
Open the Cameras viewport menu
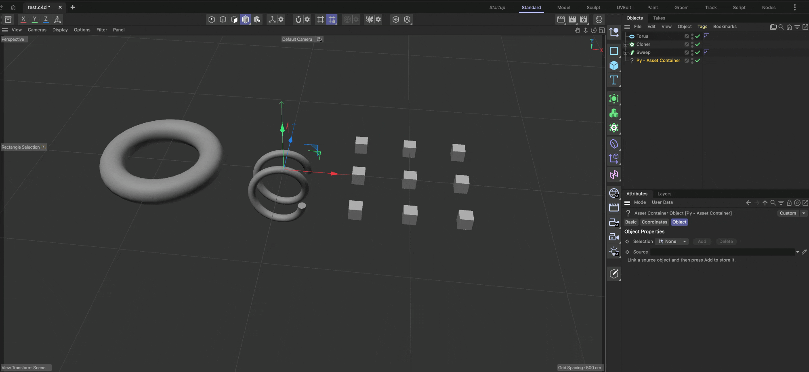(x=37, y=30)
